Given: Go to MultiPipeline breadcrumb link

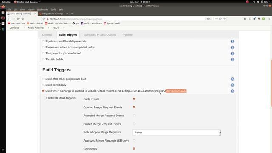Looking at the screenshot, I should [x=36, y=28].
